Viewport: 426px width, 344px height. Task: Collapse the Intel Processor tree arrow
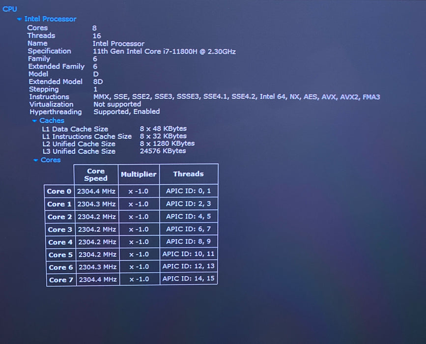[19, 19]
